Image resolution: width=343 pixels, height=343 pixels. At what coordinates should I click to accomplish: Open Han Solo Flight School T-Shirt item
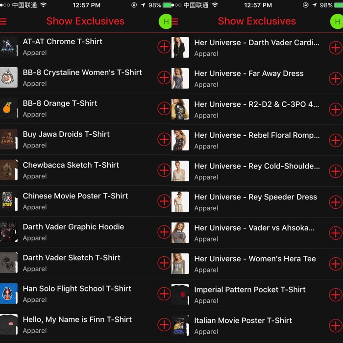86,294
